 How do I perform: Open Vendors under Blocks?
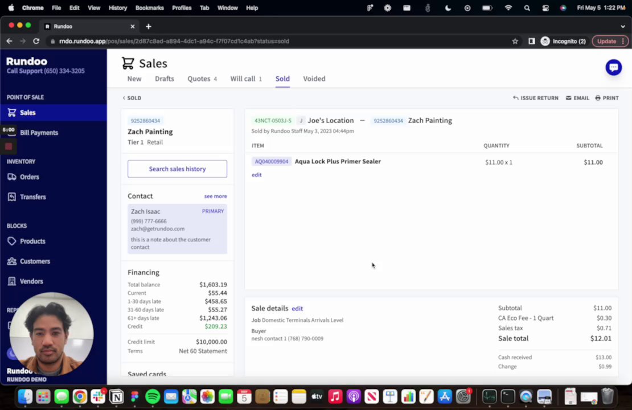point(31,281)
